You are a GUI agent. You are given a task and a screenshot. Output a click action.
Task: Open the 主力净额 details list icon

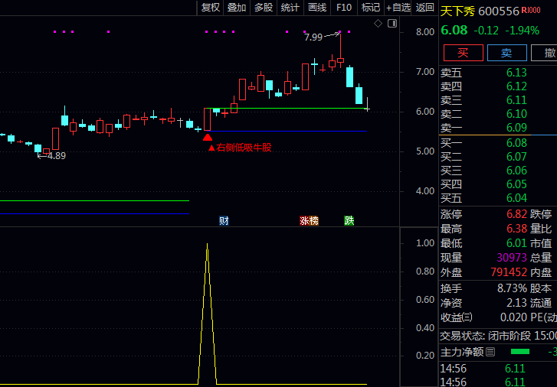[490, 352]
